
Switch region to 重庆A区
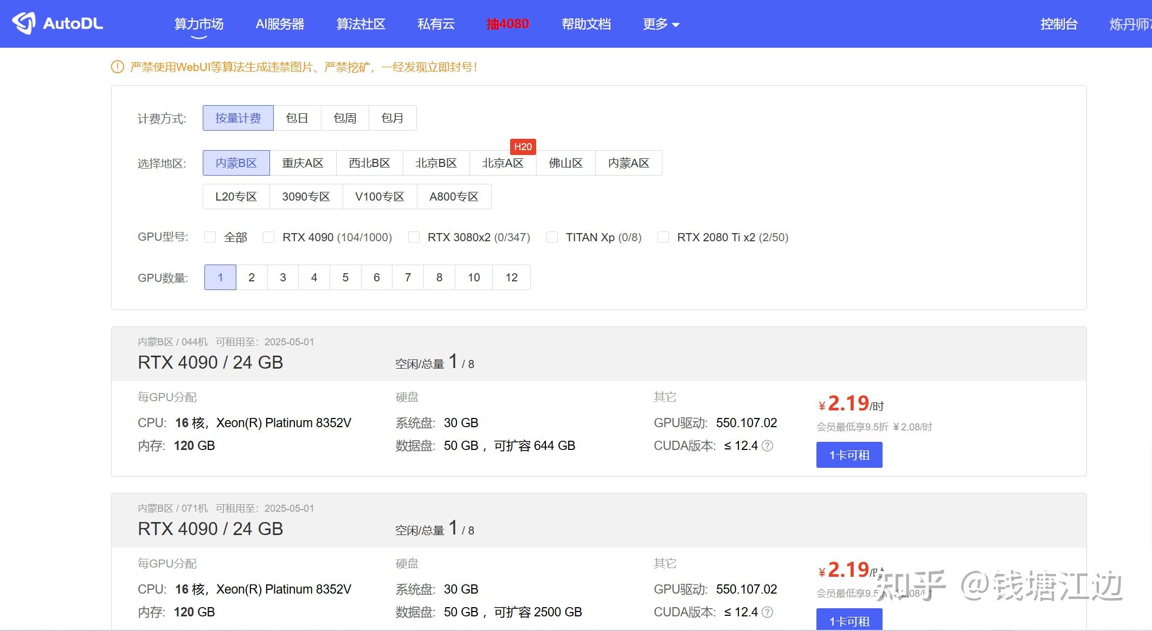(303, 163)
